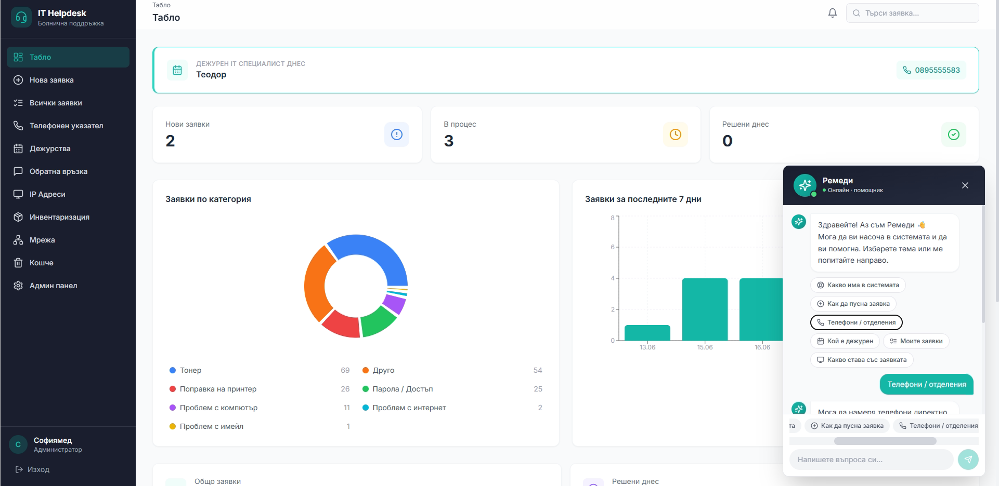Click the green checkmark icon in Решени днес card
The height and width of the screenshot is (486, 999).
(x=954, y=134)
